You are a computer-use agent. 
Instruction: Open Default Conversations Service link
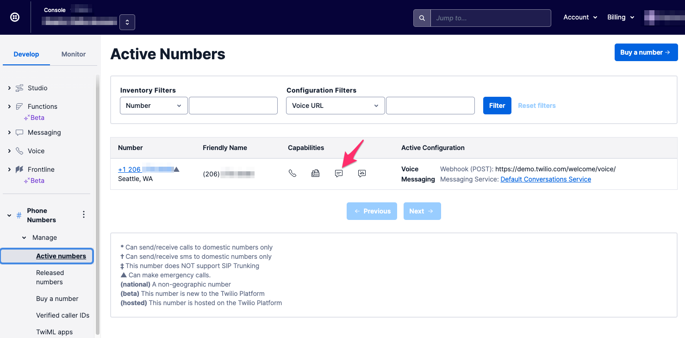pos(546,179)
